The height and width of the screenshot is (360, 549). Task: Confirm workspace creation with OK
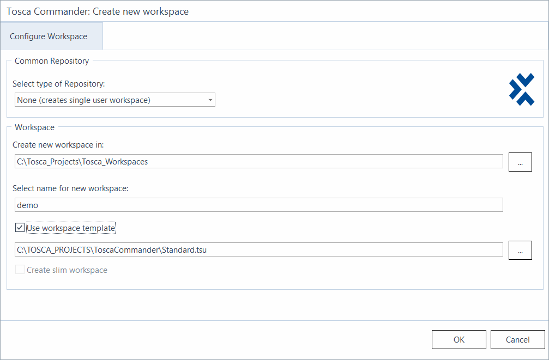tap(458, 339)
